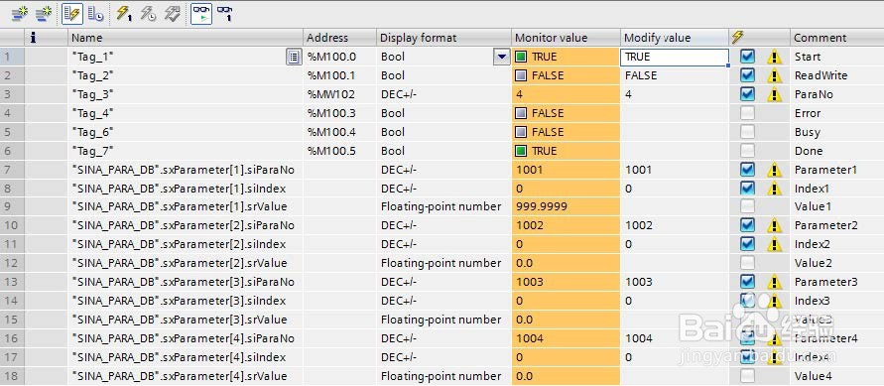Click the Monitor value column header
The height and width of the screenshot is (386, 884).
click(567, 38)
